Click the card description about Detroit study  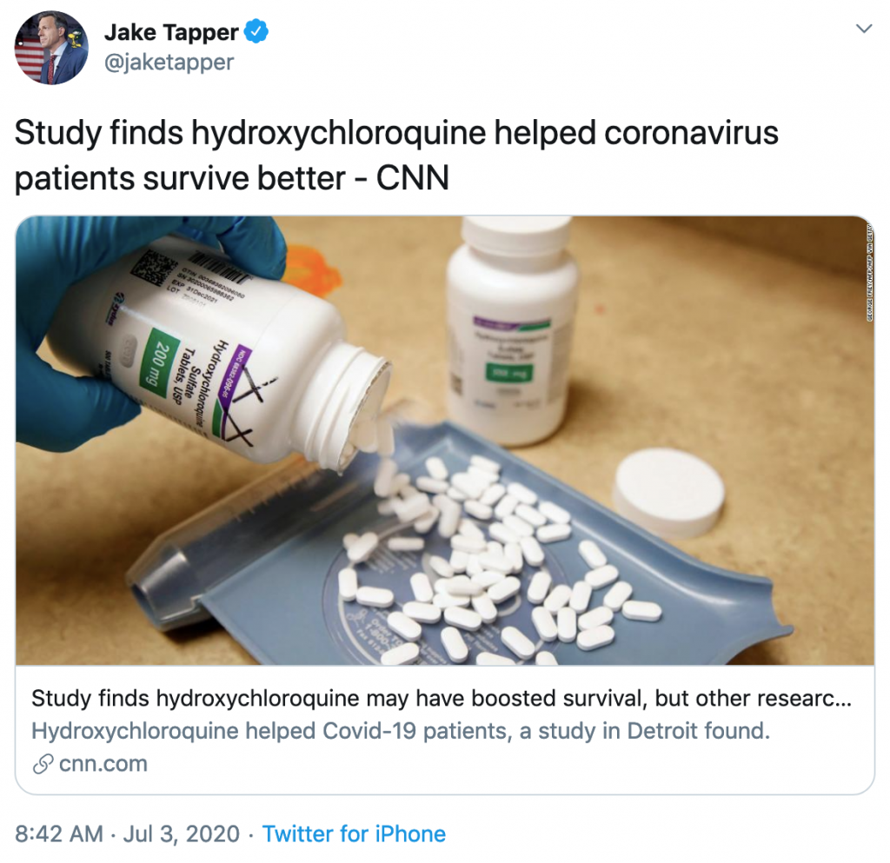401,731
